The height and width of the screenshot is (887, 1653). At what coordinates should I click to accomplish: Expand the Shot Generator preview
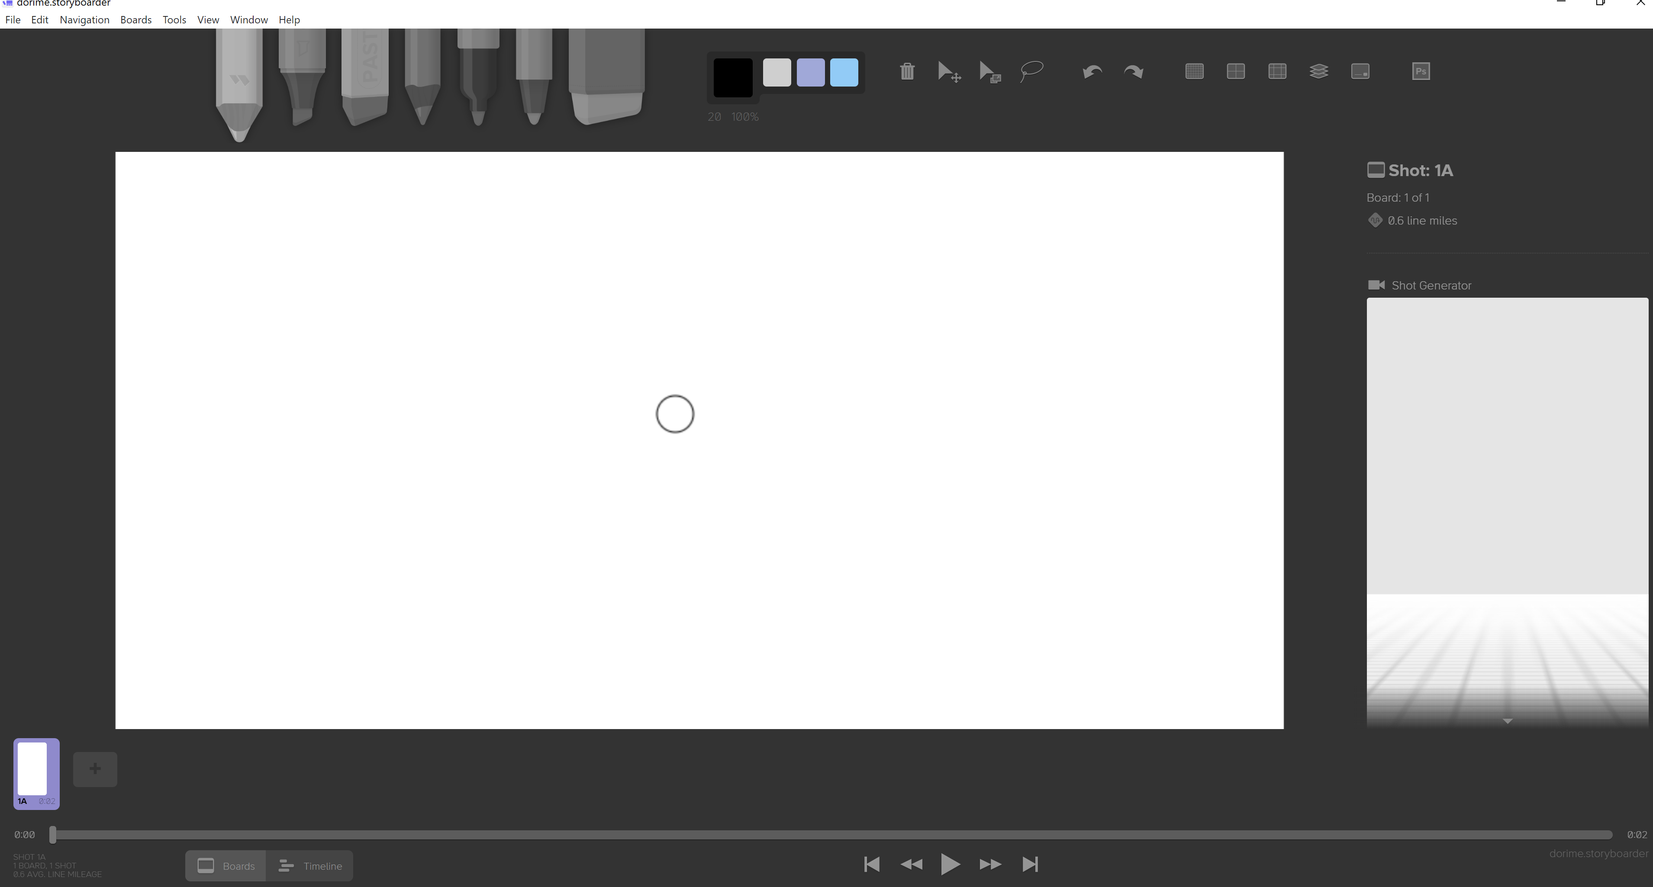point(1507,721)
